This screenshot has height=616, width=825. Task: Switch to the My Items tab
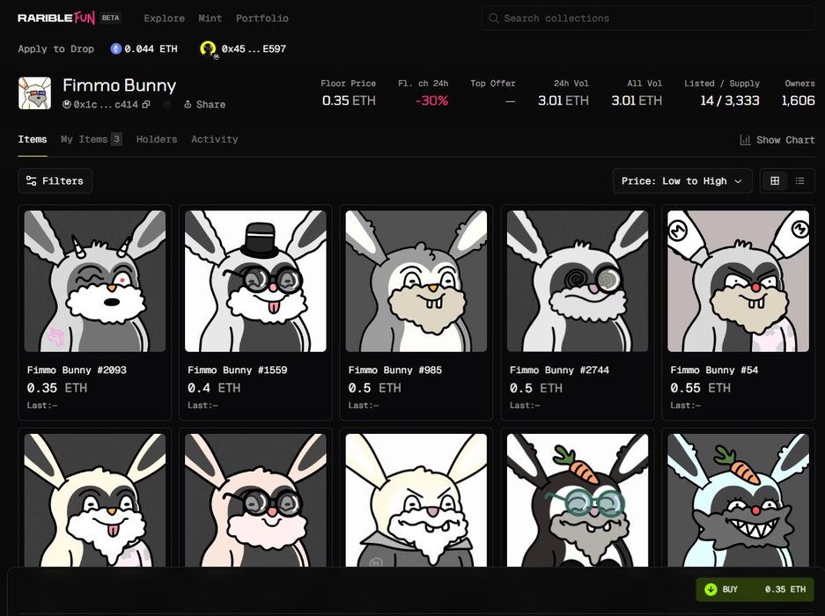click(x=91, y=139)
